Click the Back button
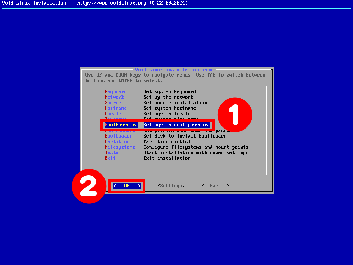The image size is (353, 265). pyautogui.click(x=216, y=186)
